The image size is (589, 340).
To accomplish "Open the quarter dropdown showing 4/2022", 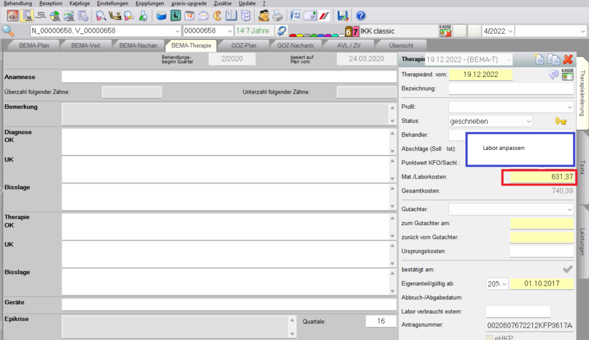I will click(x=510, y=31).
